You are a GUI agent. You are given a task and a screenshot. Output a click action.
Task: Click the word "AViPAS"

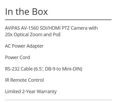[x=13, y=28]
